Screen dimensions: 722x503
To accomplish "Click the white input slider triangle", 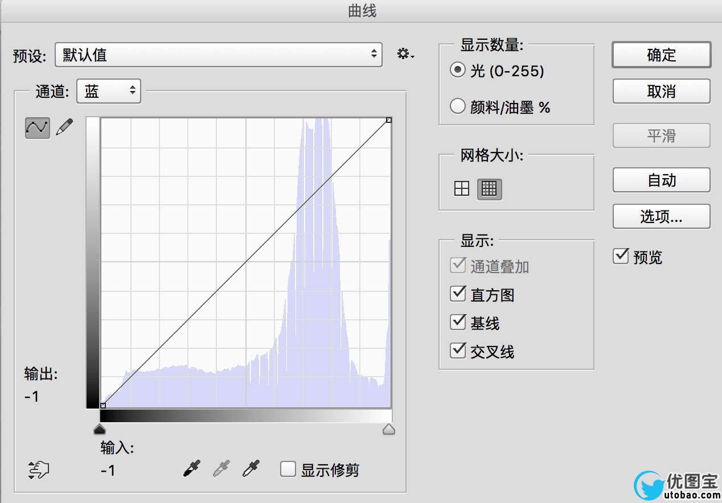I will [x=389, y=429].
